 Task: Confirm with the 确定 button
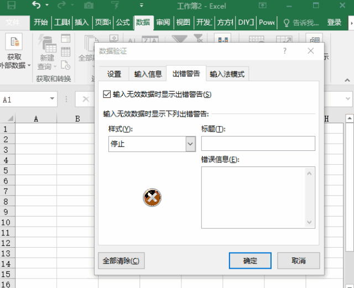point(250,261)
